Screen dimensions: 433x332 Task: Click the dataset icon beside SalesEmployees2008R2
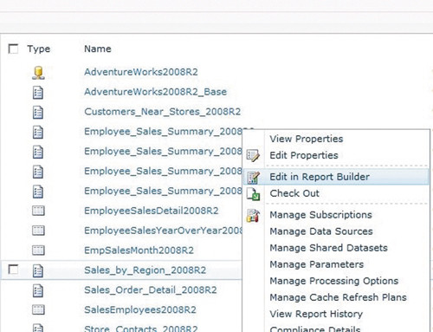(38, 309)
